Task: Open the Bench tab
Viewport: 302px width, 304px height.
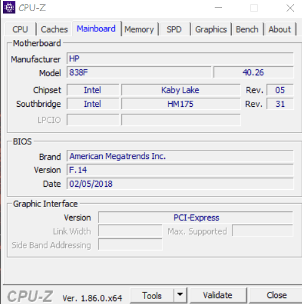Action: tap(247, 29)
